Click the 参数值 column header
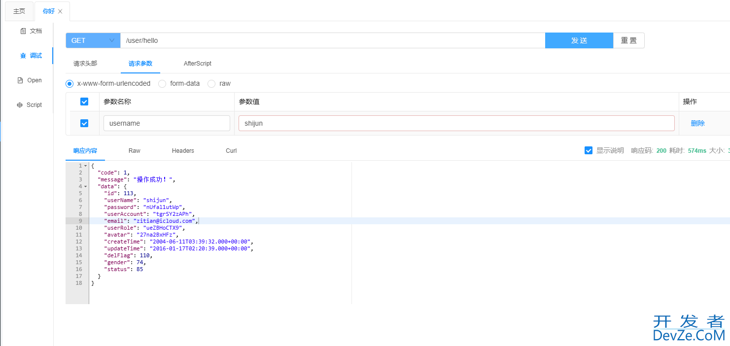This screenshot has width=730, height=346. pos(249,102)
